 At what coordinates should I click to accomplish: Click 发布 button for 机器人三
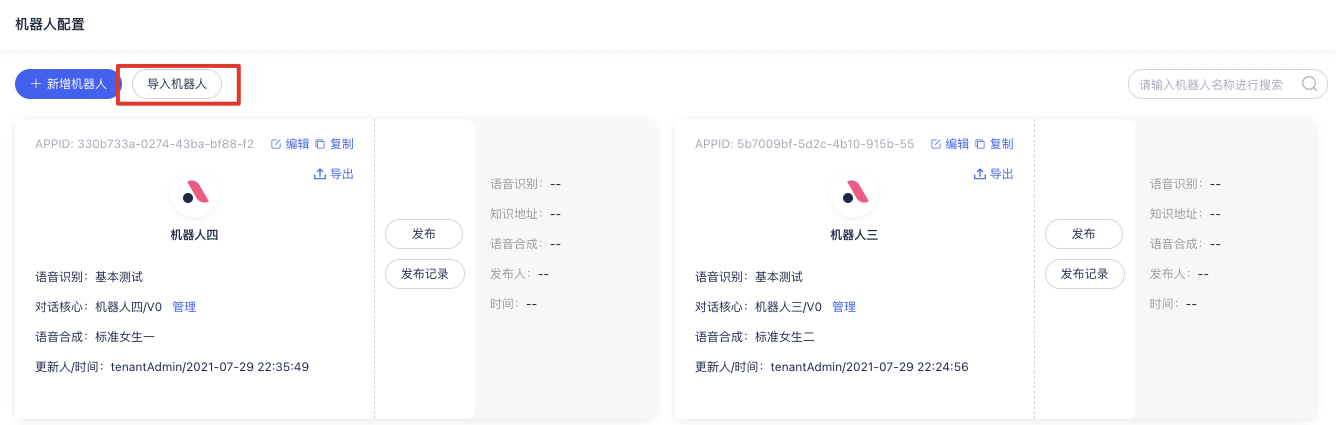coord(1083,234)
